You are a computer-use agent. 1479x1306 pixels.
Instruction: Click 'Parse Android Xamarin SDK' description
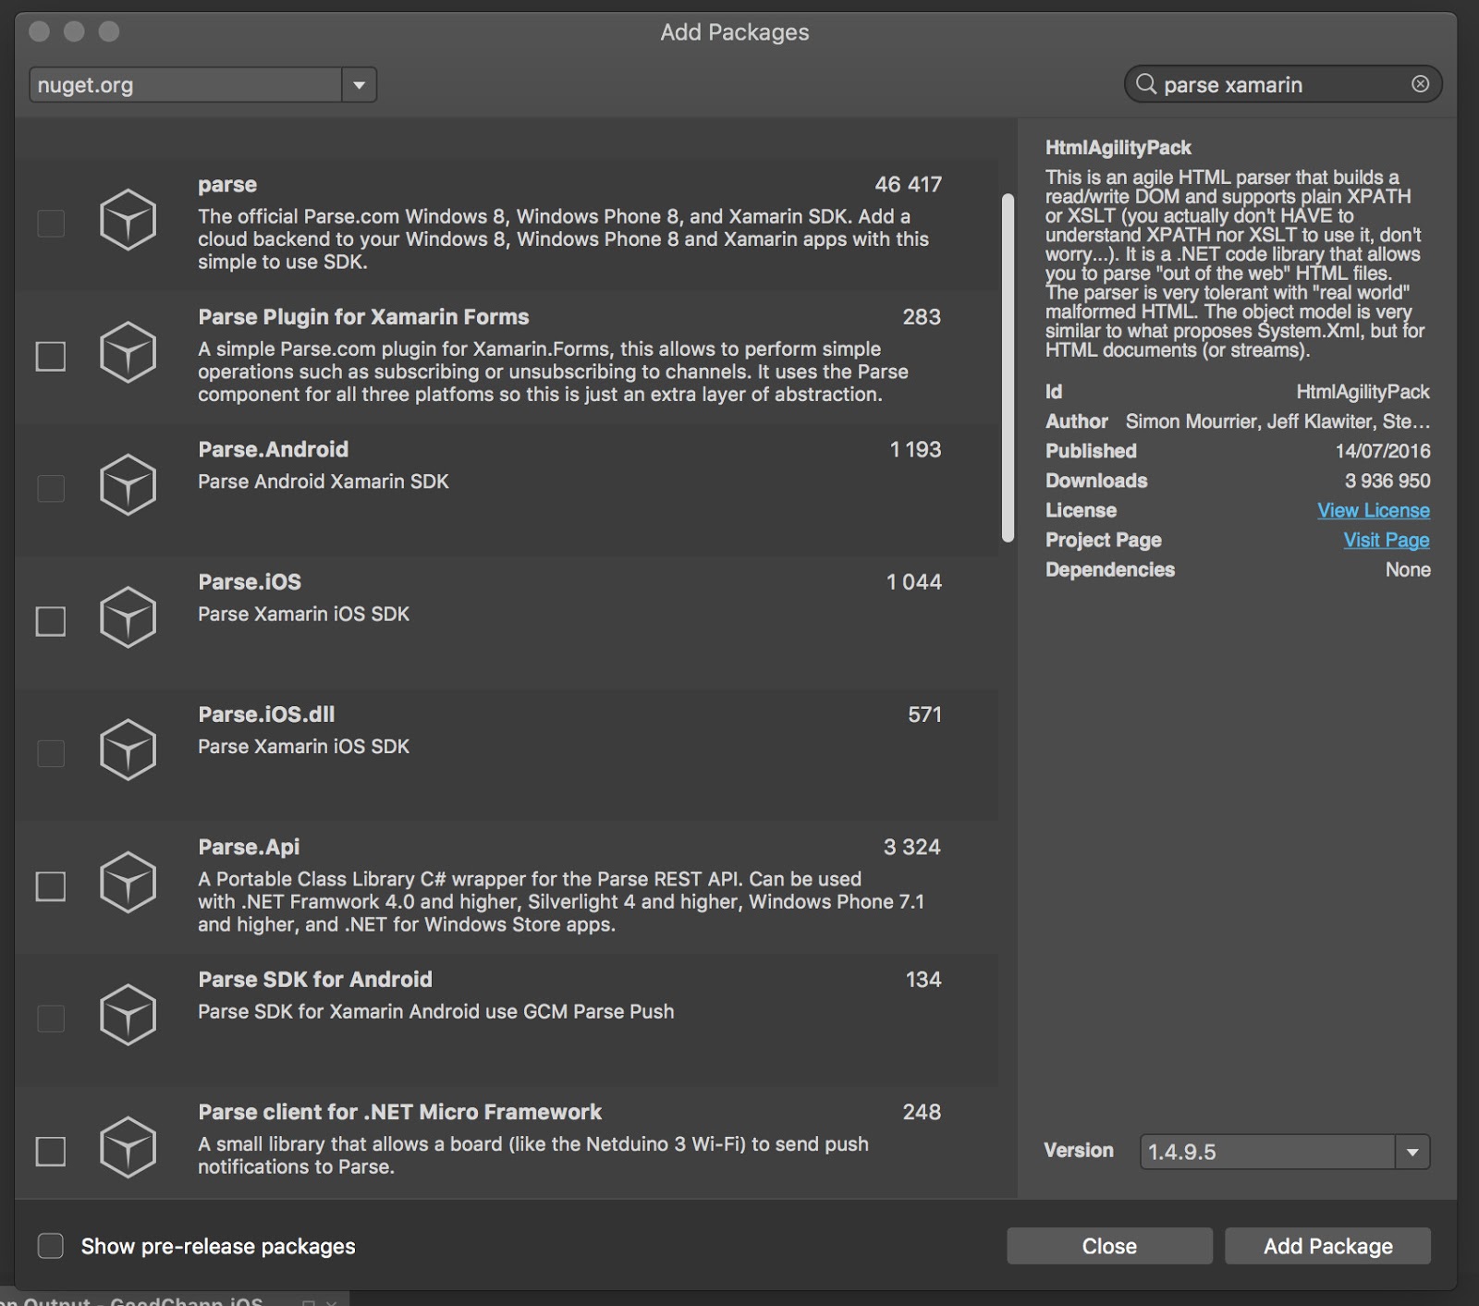(324, 482)
